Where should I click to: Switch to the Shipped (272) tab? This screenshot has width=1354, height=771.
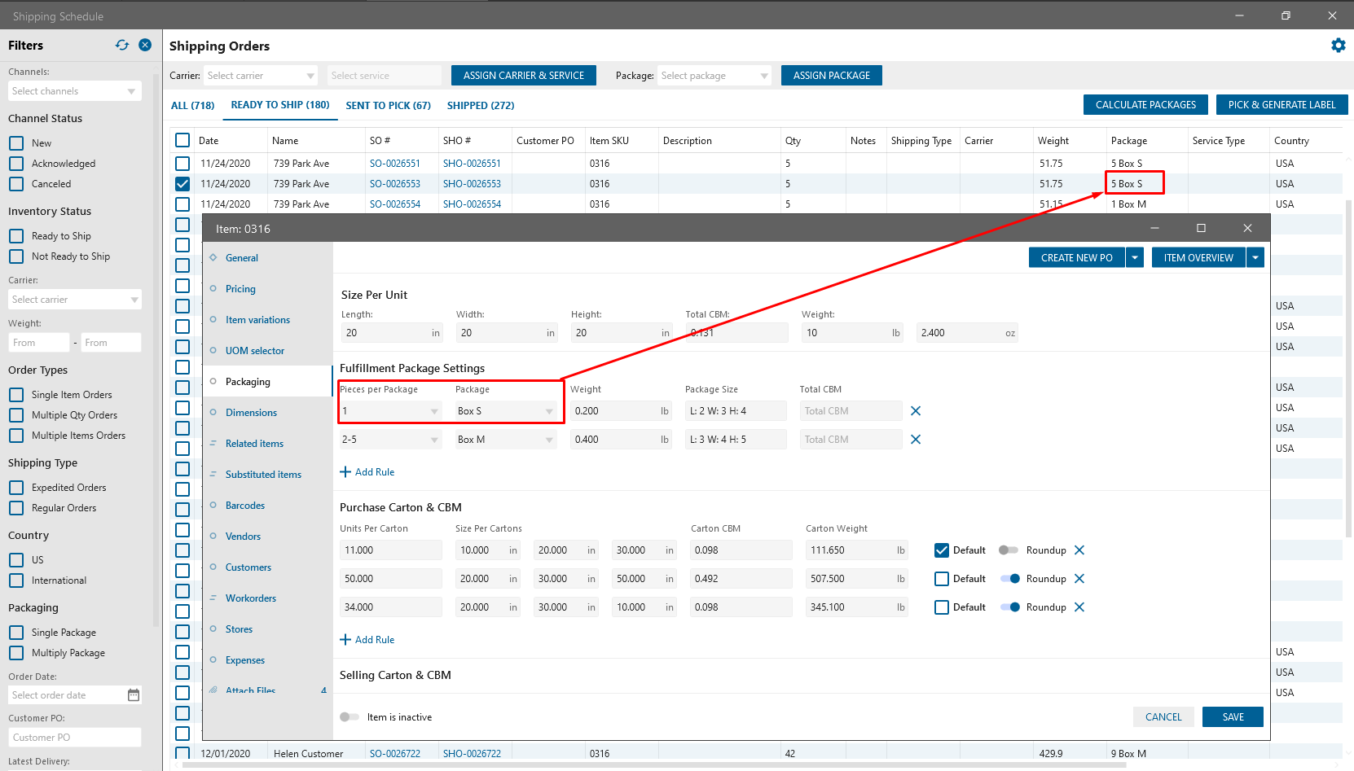[x=480, y=106]
